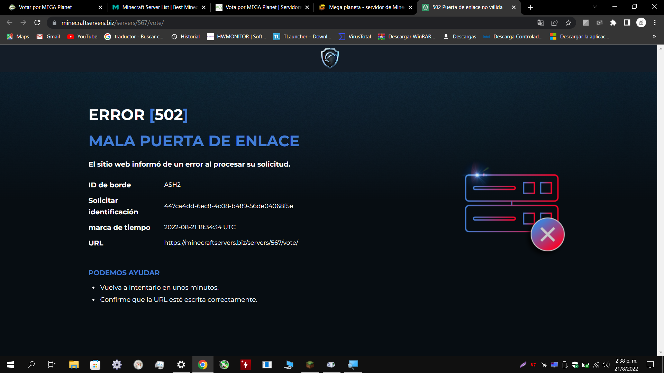
Task: Select the Chrome profile avatar icon
Action: 641,22
